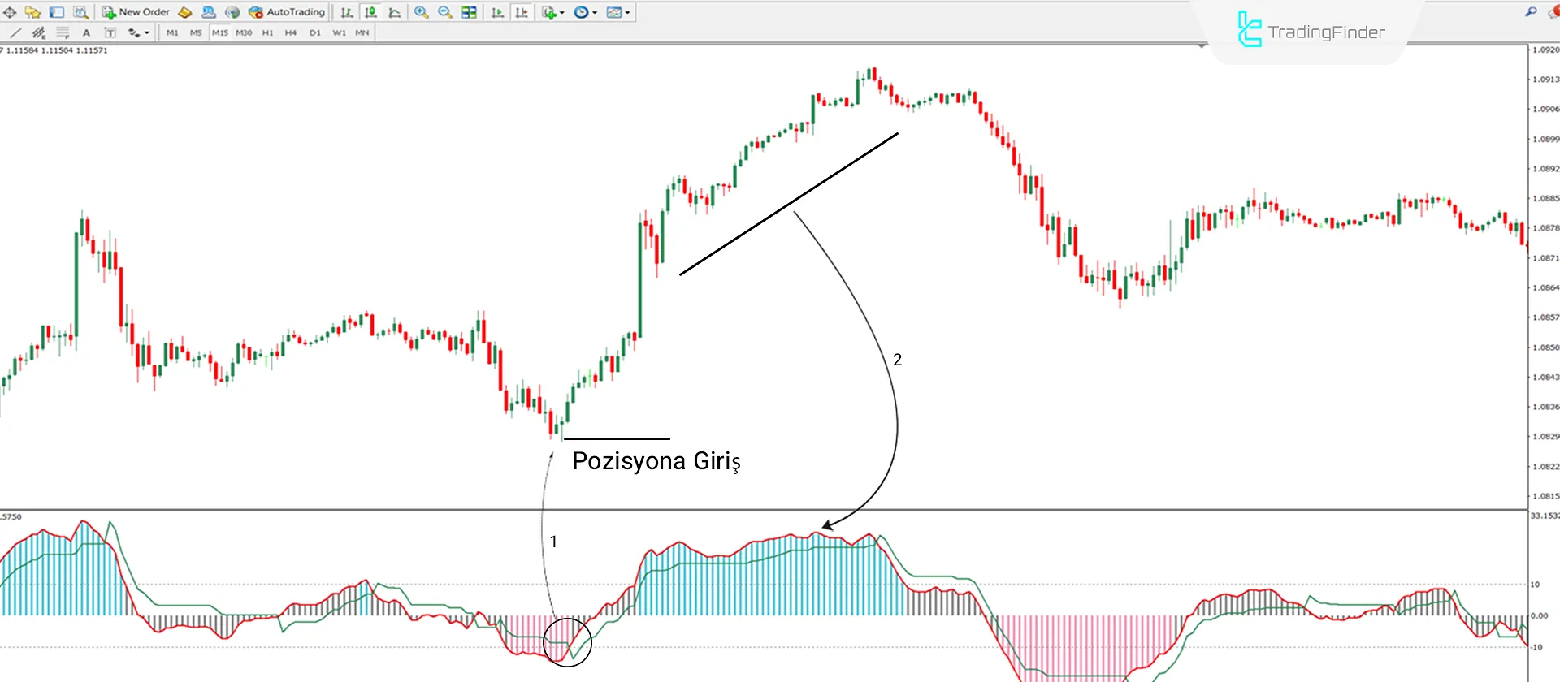The height and width of the screenshot is (682, 1560).
Task: Toggle AutoTrading on or off
Action: tap(287, 12)
